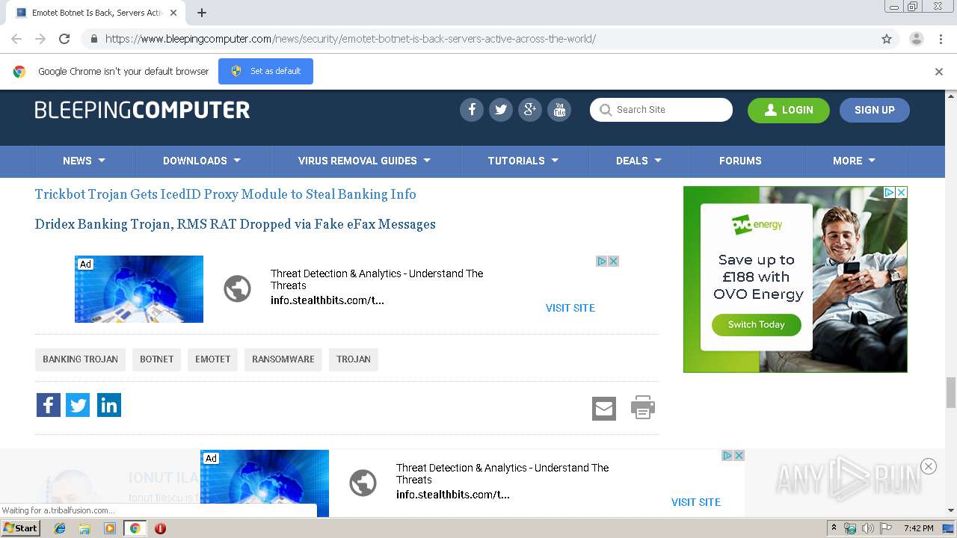The height and width of the screenshot is (538, 957).
Task: View site security lock info
Action: click(x=93, y=39)
